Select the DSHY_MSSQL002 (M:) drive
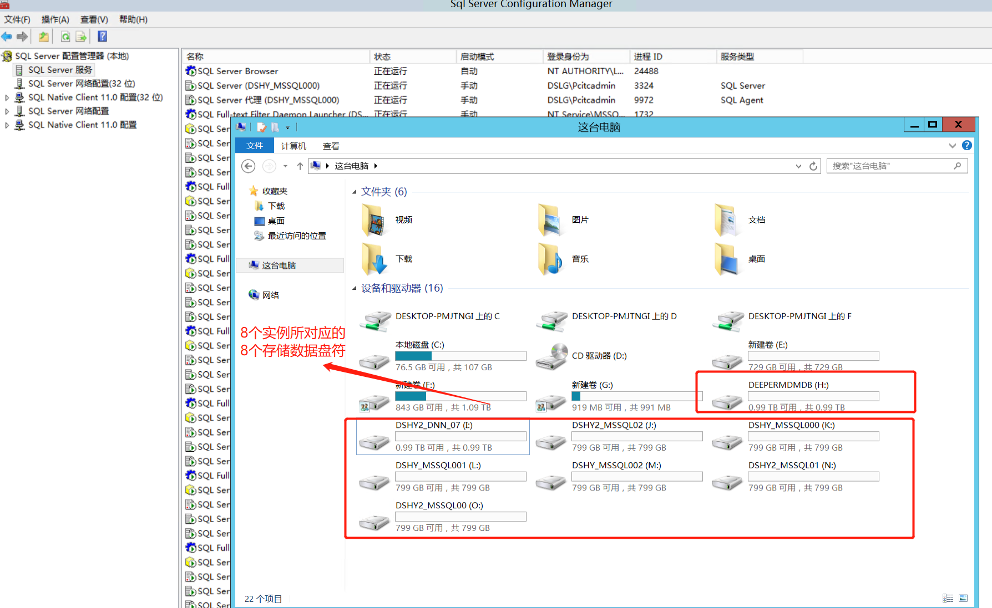992x608 pixels. click(x=619, y=477)
